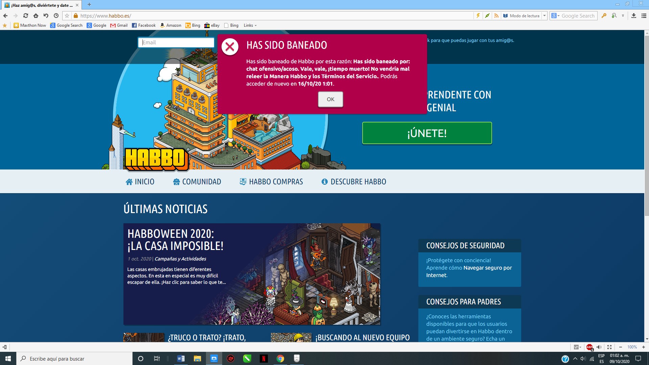
Task: Show hidden system tray icons
Action: 575,358
